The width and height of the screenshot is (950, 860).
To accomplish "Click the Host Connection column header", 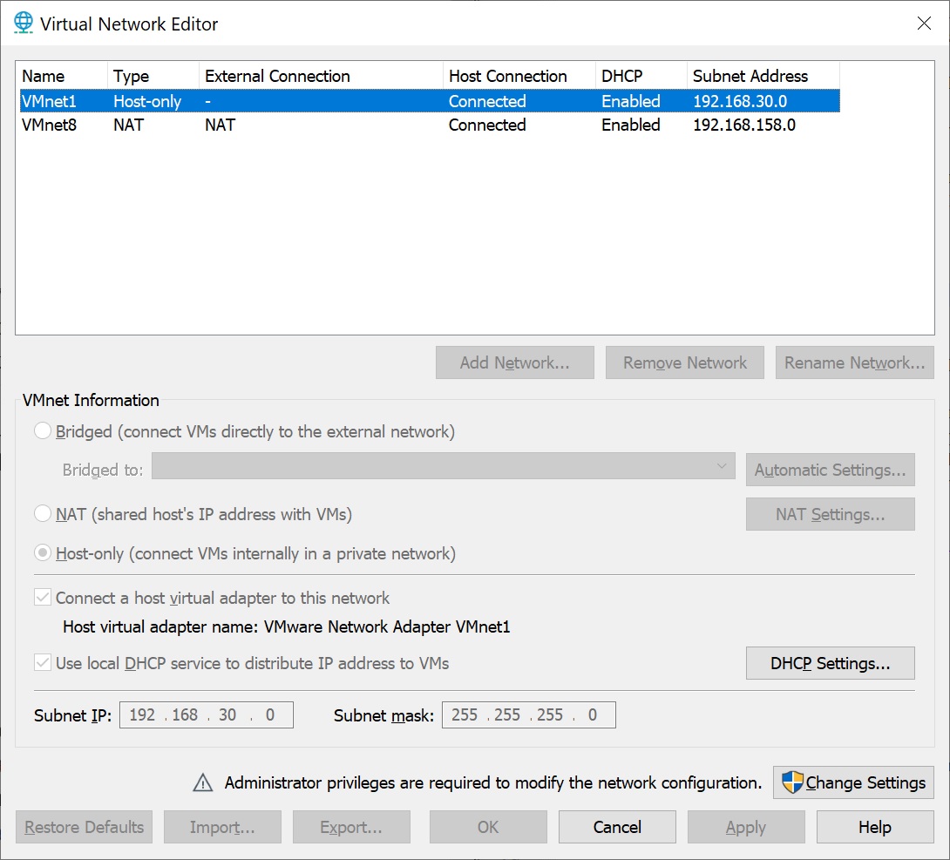I will pyautogui.click(x=519, y=76).
